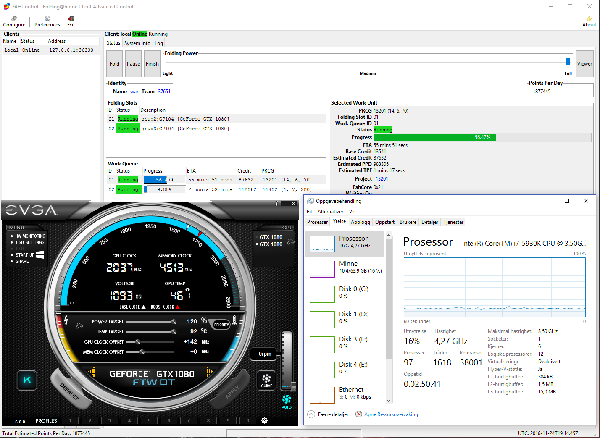
Task: Open EVGA settings gear next to profiles
Action: [x=264, y=420]
